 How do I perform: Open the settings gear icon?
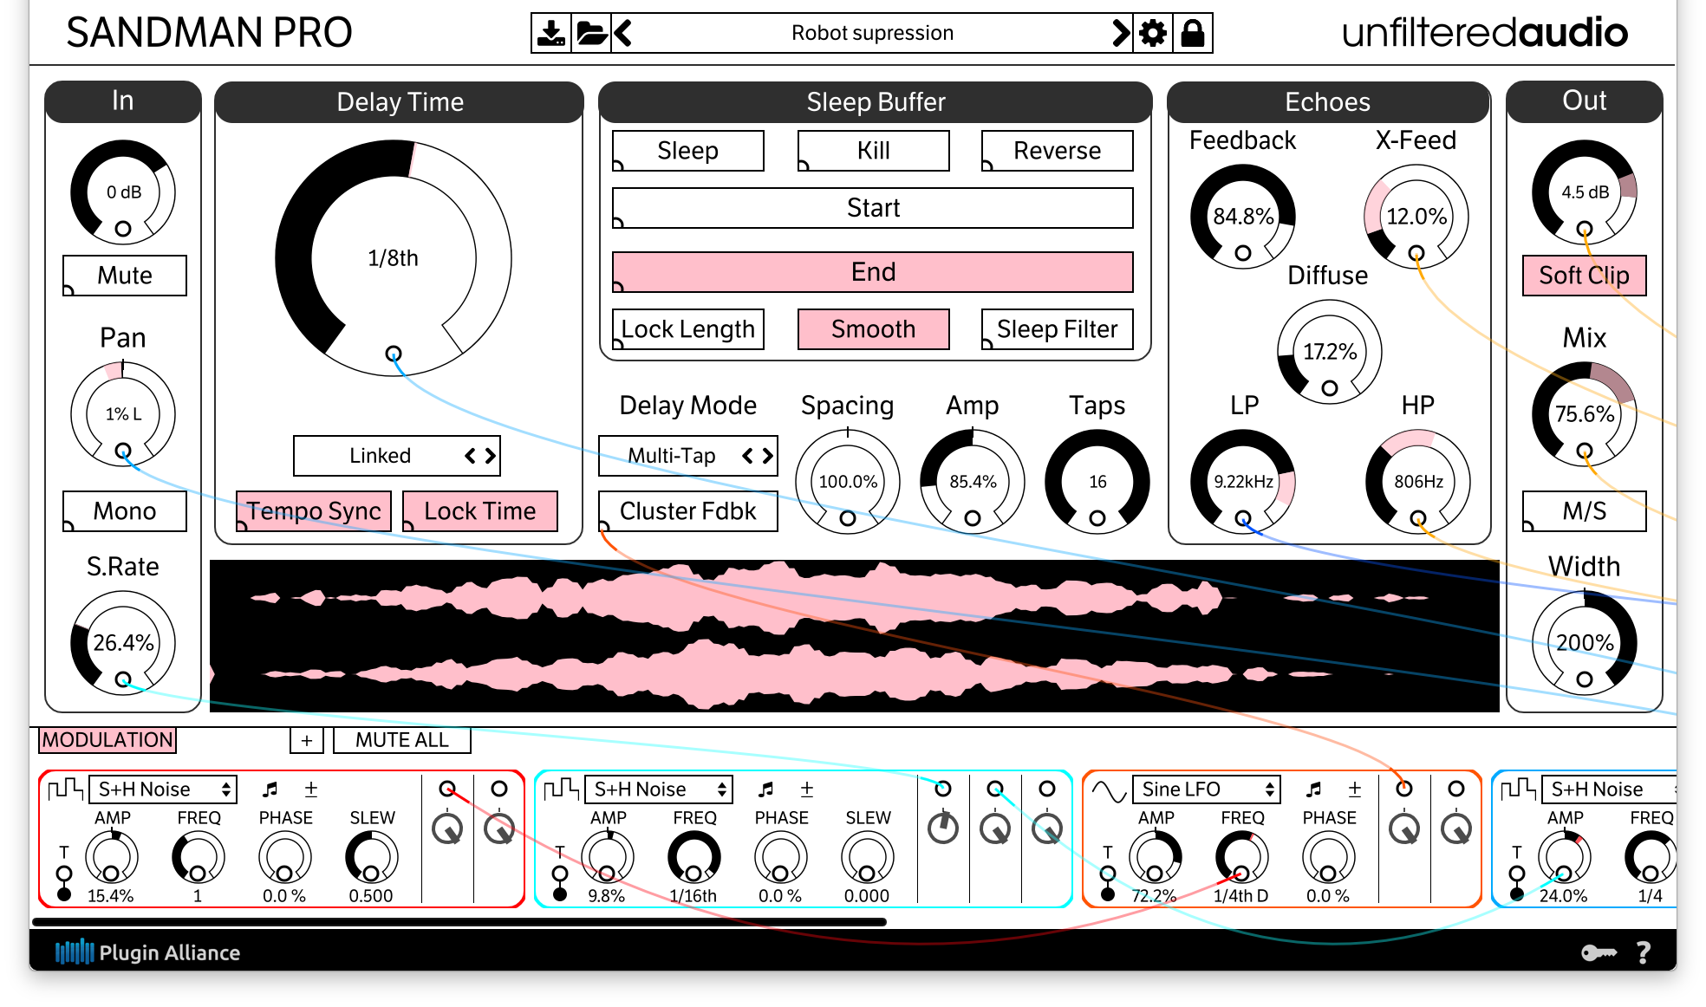(1153, 33)
